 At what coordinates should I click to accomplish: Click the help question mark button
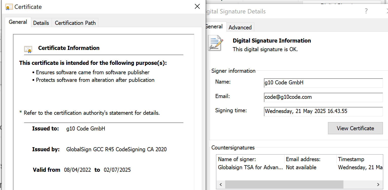pos(366,11)
